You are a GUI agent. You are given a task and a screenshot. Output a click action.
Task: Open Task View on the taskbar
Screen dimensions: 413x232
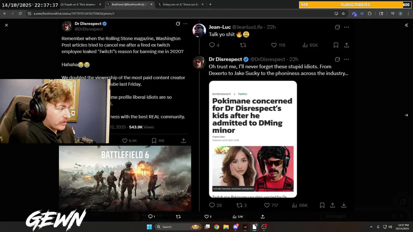coord(207,227)
